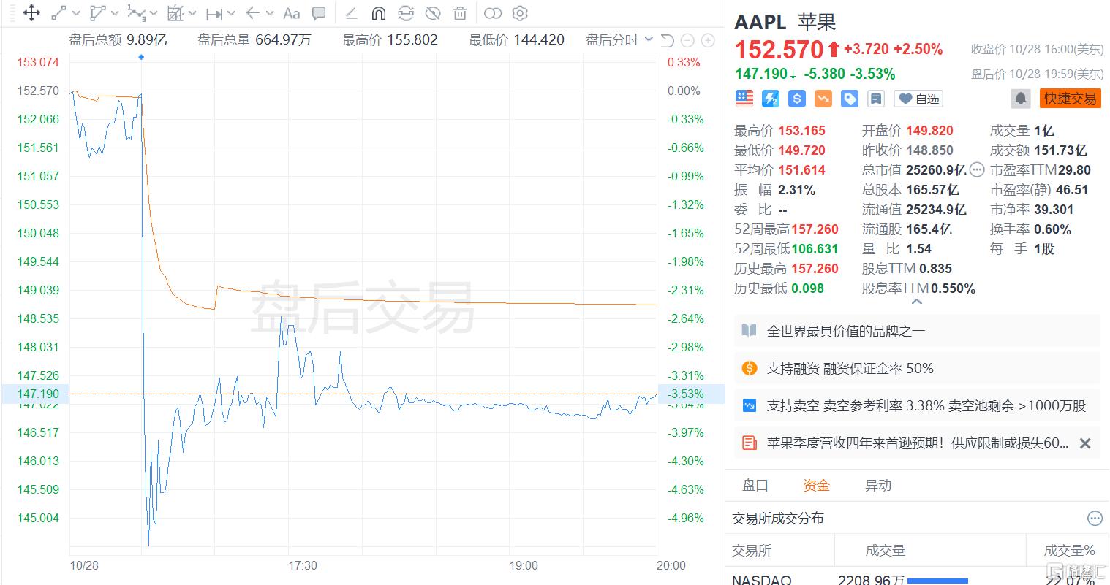Open trend line tool variants dropdown
This screenshot has height=585, width=1110.
point(75,13)
